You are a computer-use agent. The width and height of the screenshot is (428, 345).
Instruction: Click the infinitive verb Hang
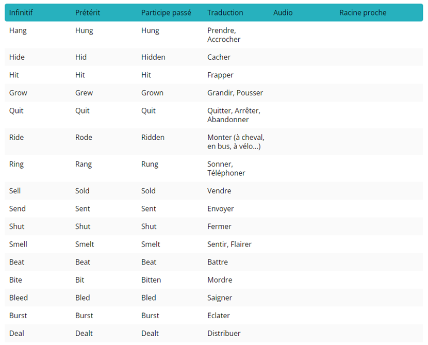18,30
